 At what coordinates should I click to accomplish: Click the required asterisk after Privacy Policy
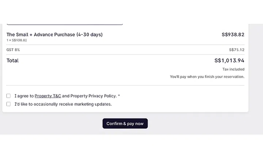(119, 96)
